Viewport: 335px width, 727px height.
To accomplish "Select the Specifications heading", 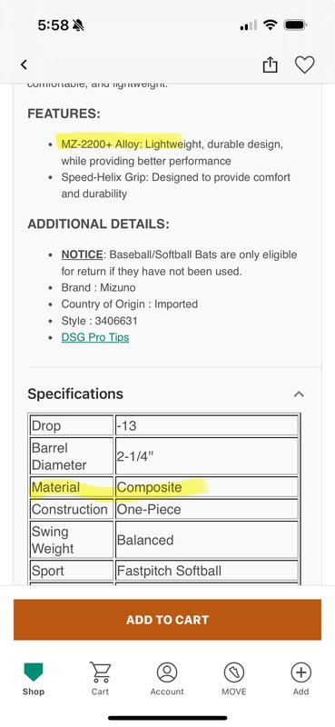I will [75, 394].
